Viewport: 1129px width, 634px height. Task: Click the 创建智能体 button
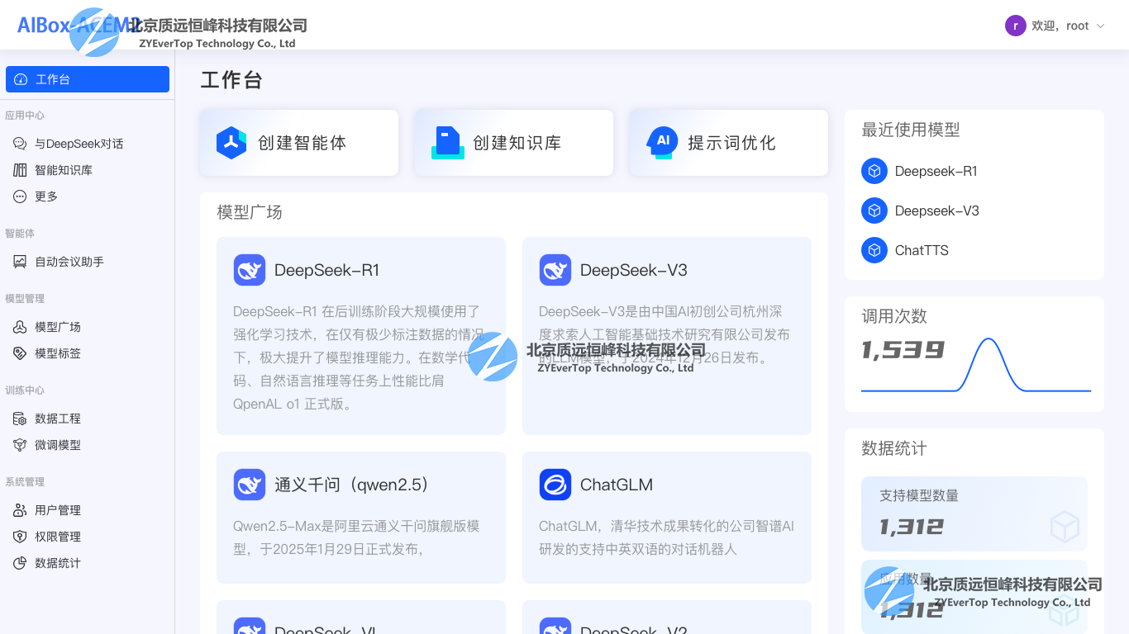(x=299, y=143)
